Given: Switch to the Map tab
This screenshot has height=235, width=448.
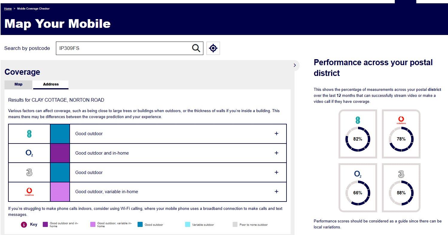Looking at the screenshot, I should click(x=19, y=85).
